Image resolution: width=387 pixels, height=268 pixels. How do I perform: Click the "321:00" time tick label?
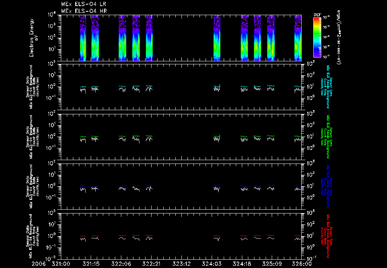[61, 264]
